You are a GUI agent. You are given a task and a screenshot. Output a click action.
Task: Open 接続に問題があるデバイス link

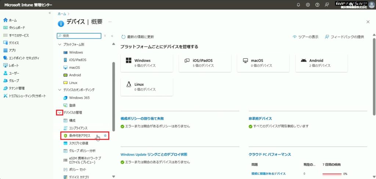coord(268,173)
